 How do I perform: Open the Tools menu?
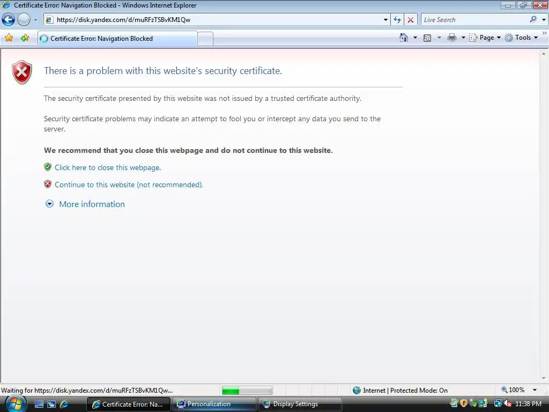[521, 38]
